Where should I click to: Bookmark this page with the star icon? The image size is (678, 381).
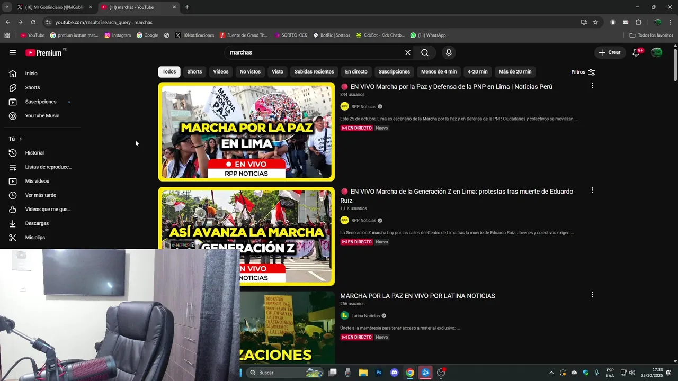(x=595, y=22)
